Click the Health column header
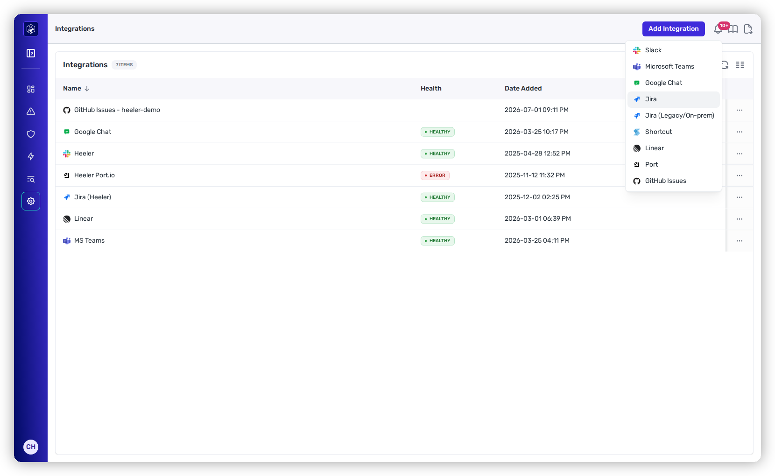Screen dimensions: 775x476 coord(431,89)
